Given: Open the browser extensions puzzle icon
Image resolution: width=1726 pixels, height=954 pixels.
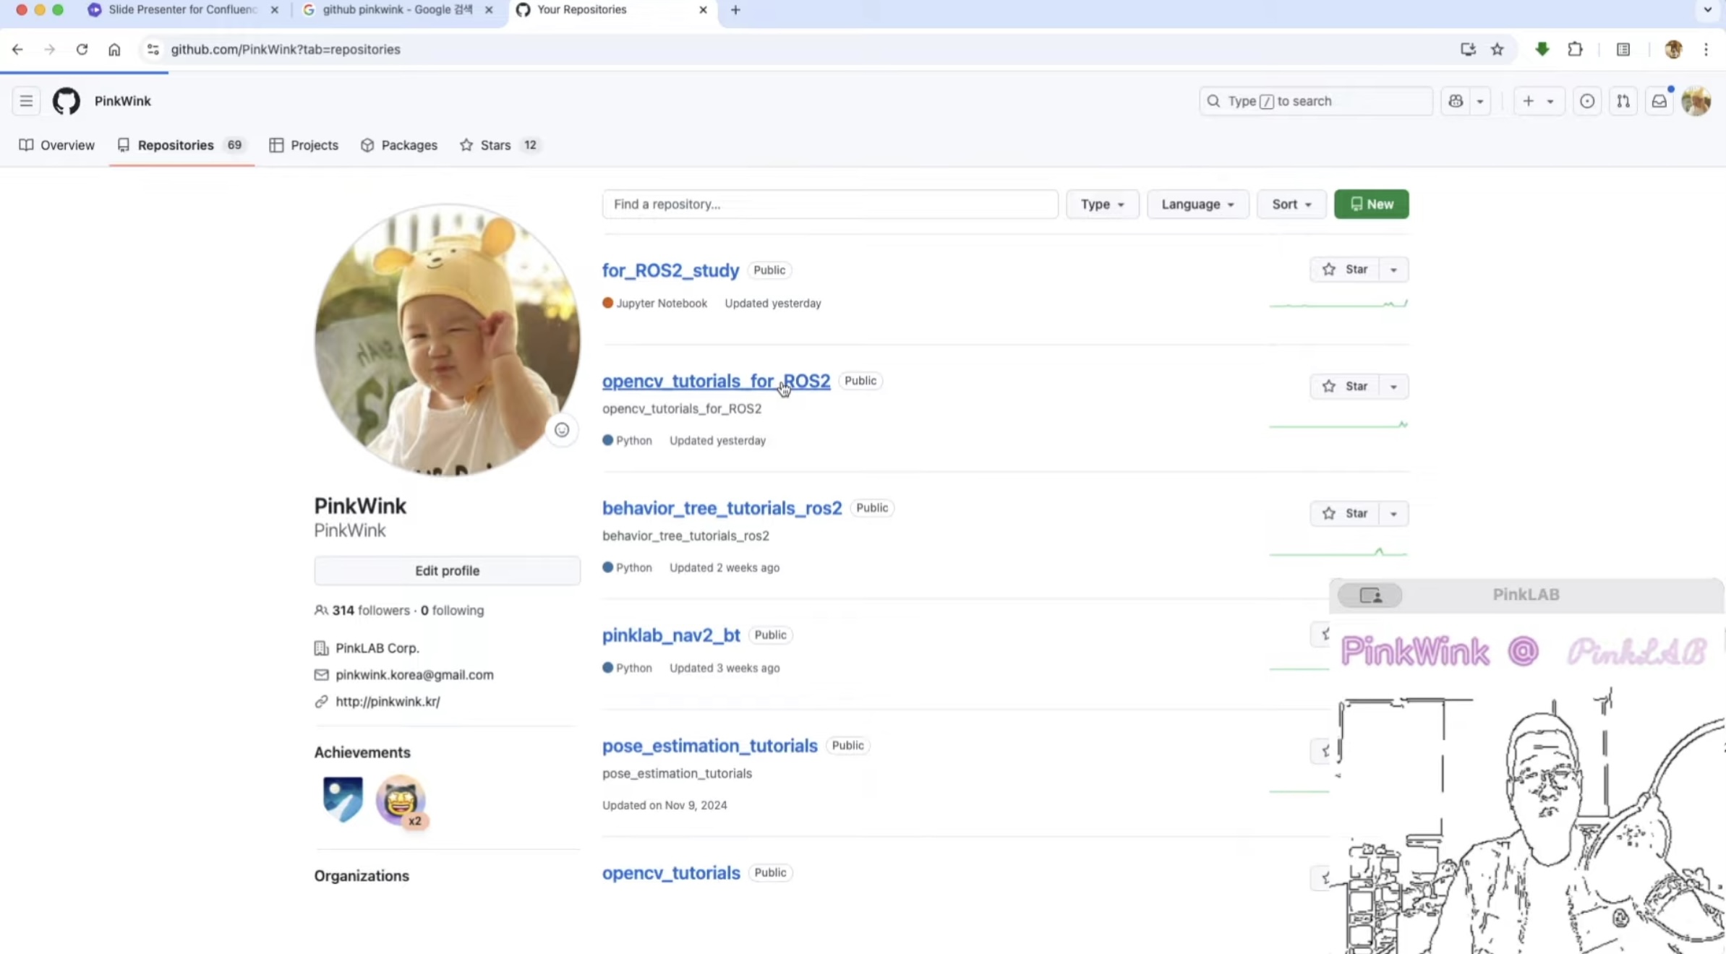Looking at the screenshot, I should pyautogui.click(x=1575, y=49).
